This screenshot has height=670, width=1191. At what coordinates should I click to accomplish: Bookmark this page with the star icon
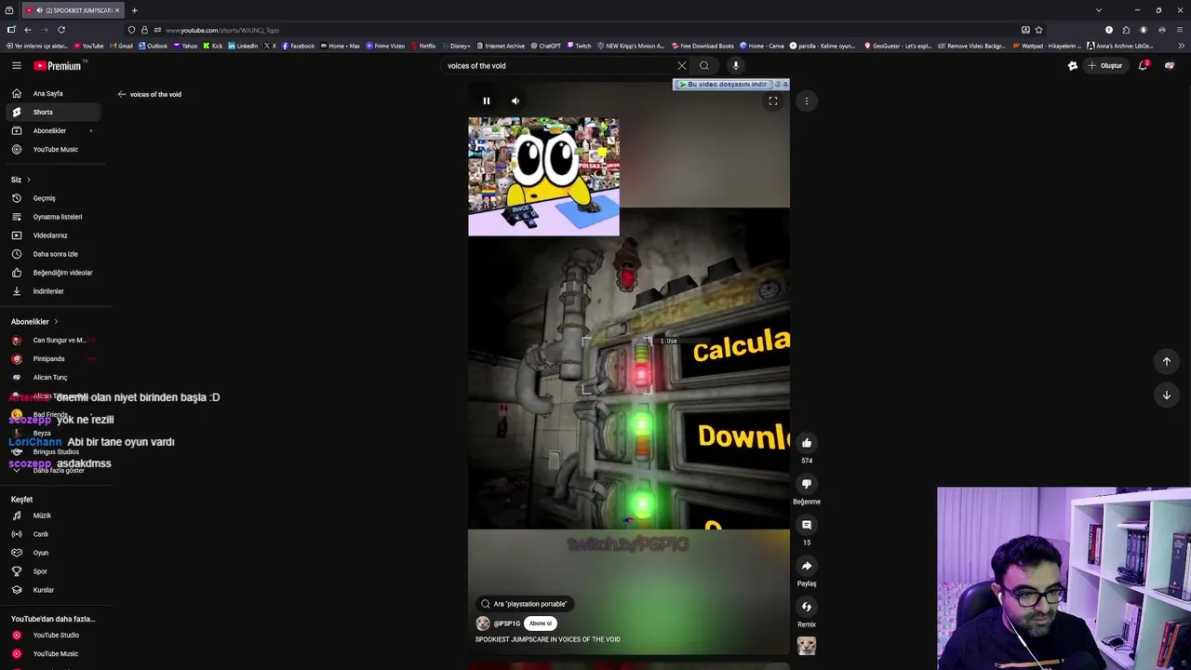pyautogui.click(x=1038, y=30)
